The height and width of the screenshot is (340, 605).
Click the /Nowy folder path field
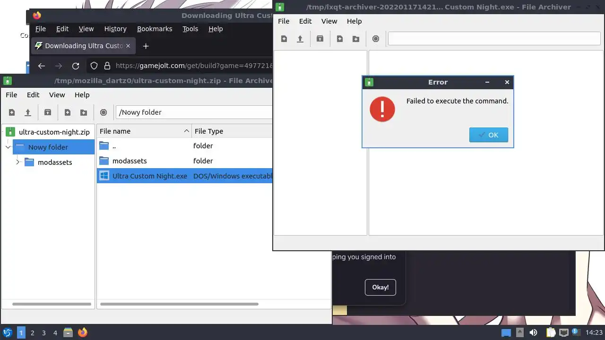click(194, 112)
